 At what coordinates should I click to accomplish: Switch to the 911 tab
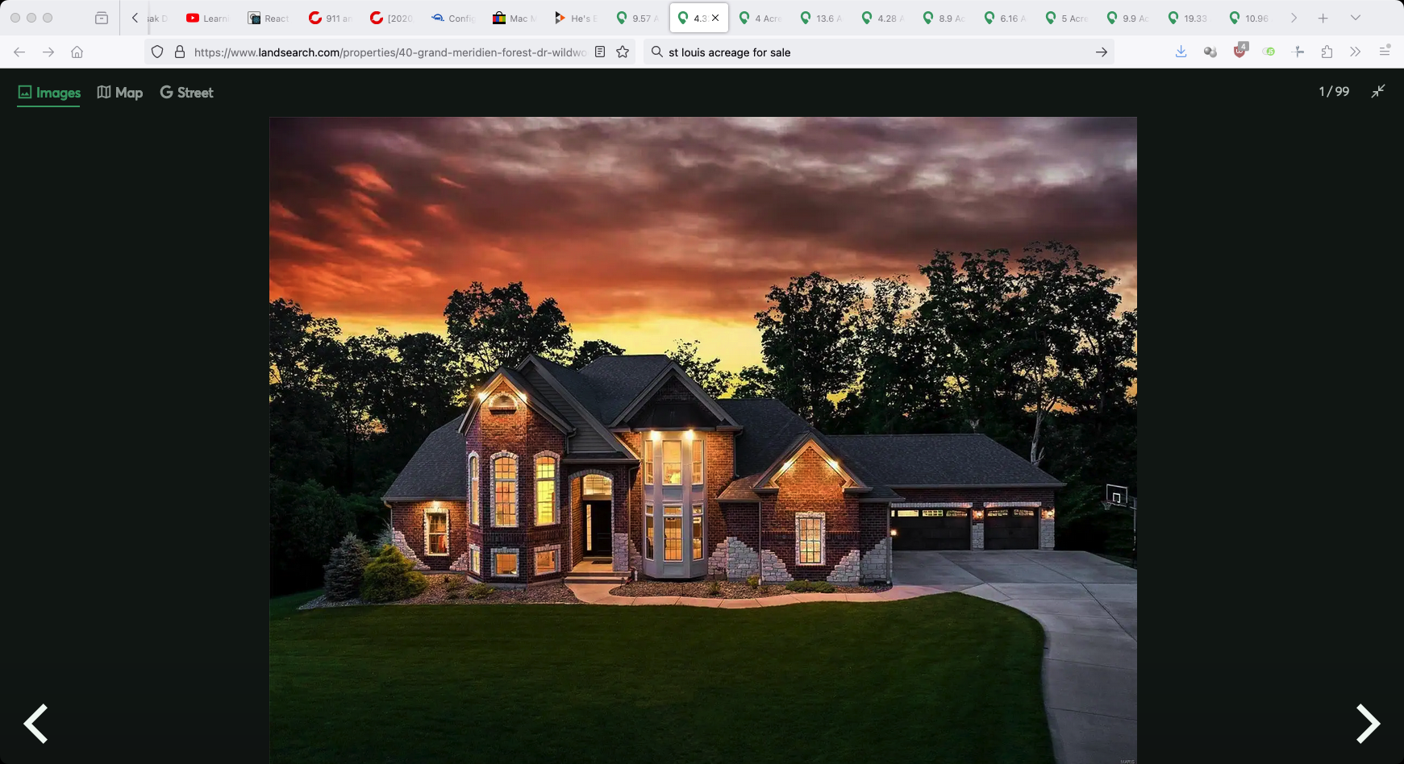click(x=330, y=18)
